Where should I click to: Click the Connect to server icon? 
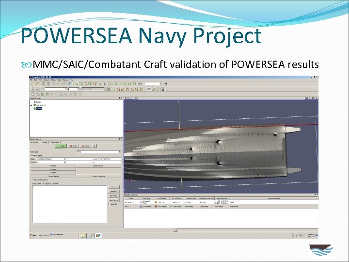tap(43, 84)
